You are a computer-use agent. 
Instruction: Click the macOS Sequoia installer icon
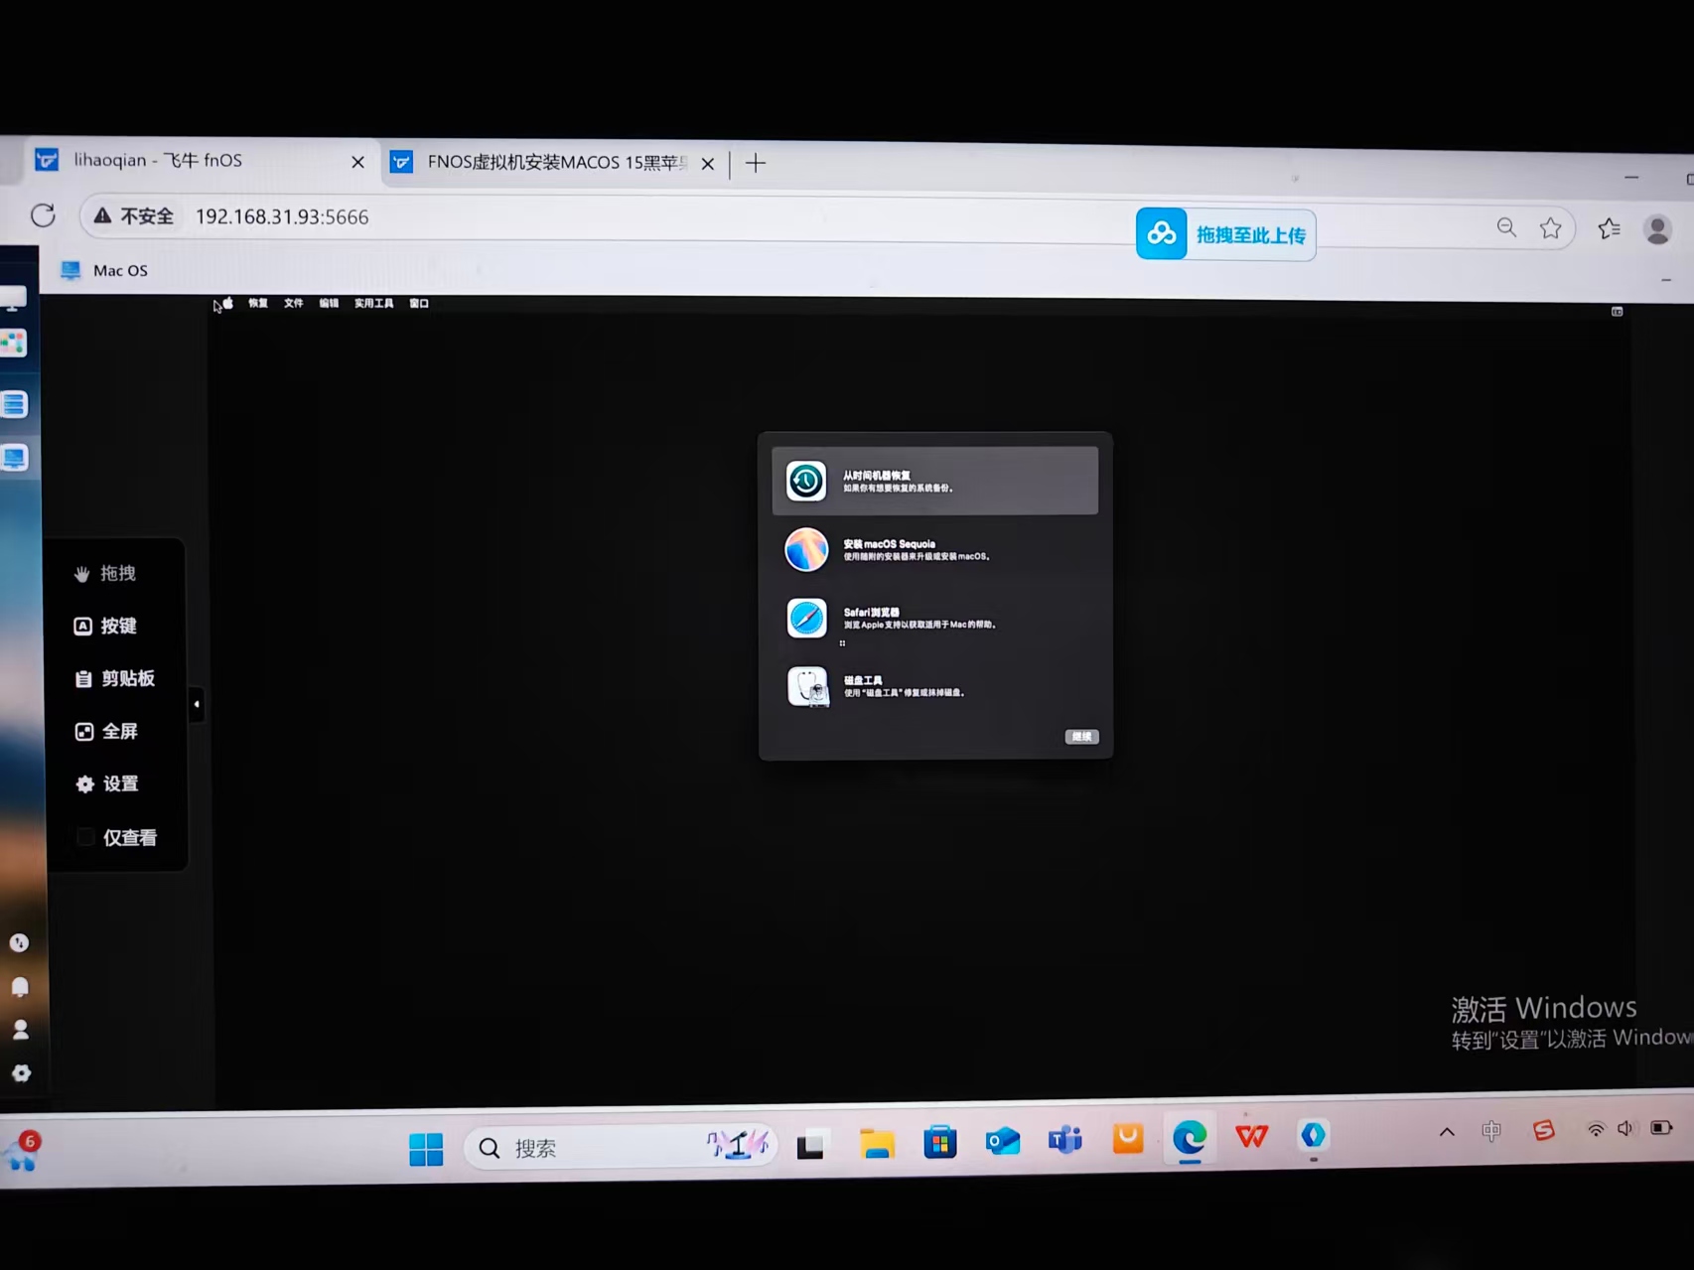click(806, 549)
